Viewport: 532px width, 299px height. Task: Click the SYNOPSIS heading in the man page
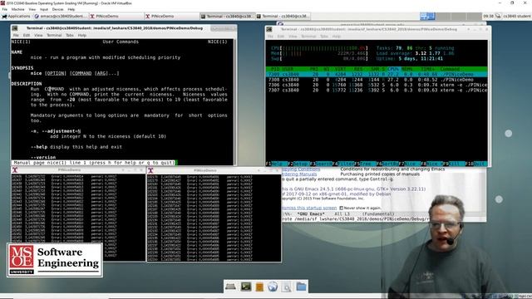coord(22,68)
